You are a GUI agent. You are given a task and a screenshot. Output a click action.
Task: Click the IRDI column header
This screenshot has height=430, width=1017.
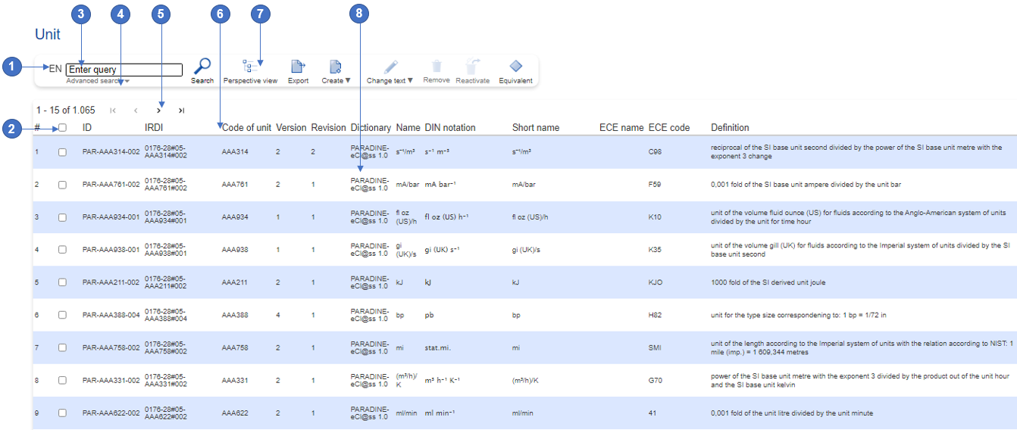click(x=154, y=128)
